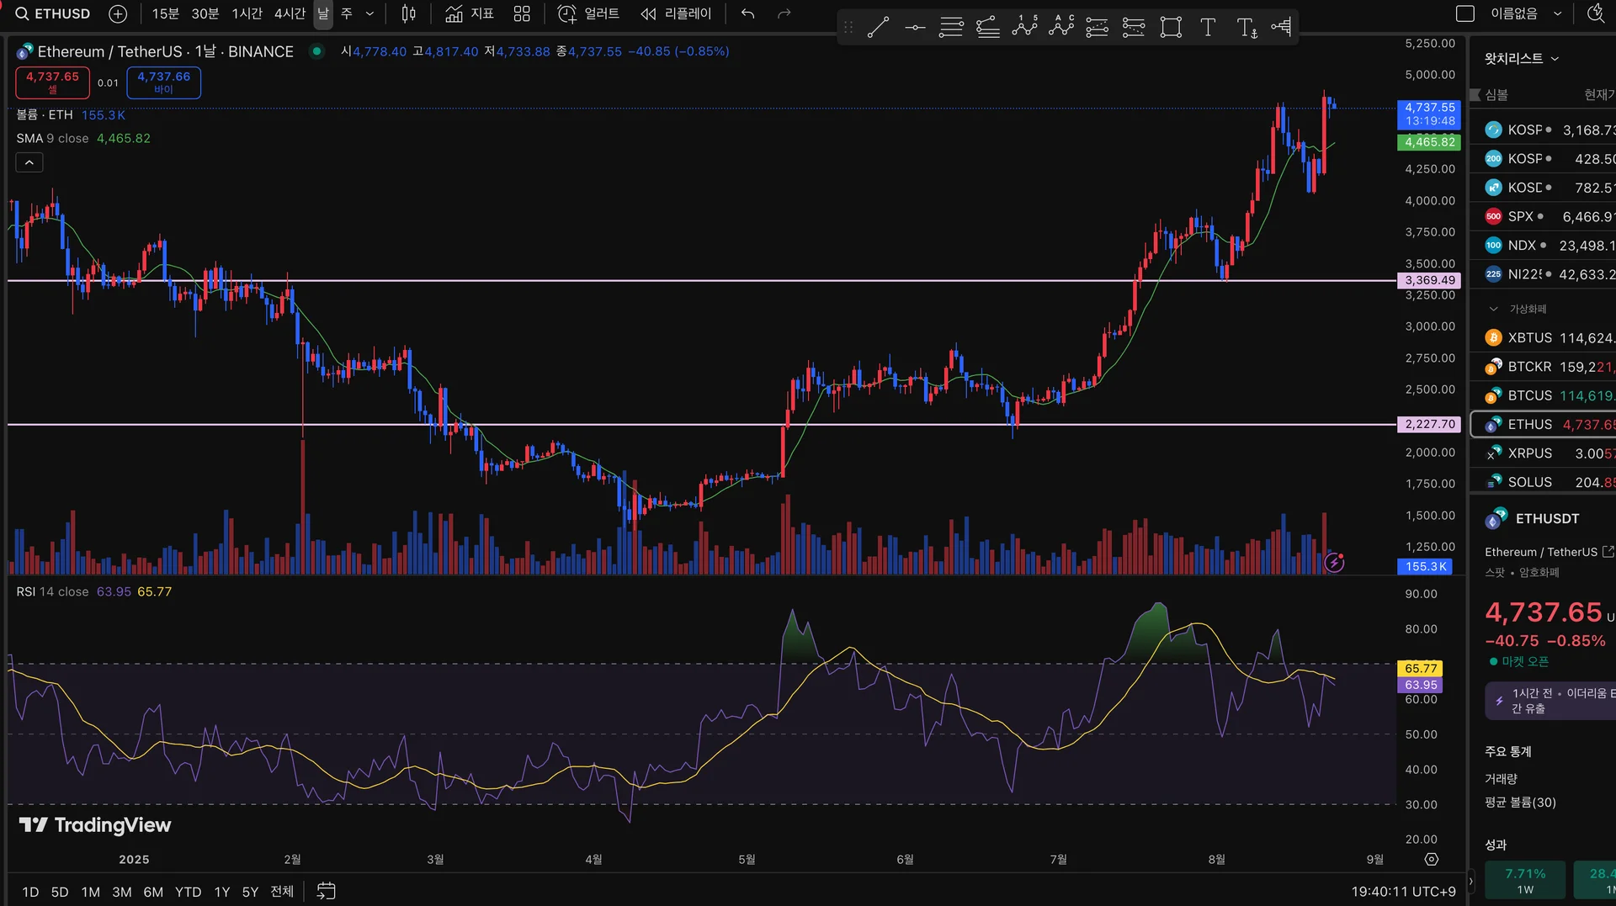Switch to the 4시간 timeframe
Screen dimensions: 1616x906
point(290,13)
